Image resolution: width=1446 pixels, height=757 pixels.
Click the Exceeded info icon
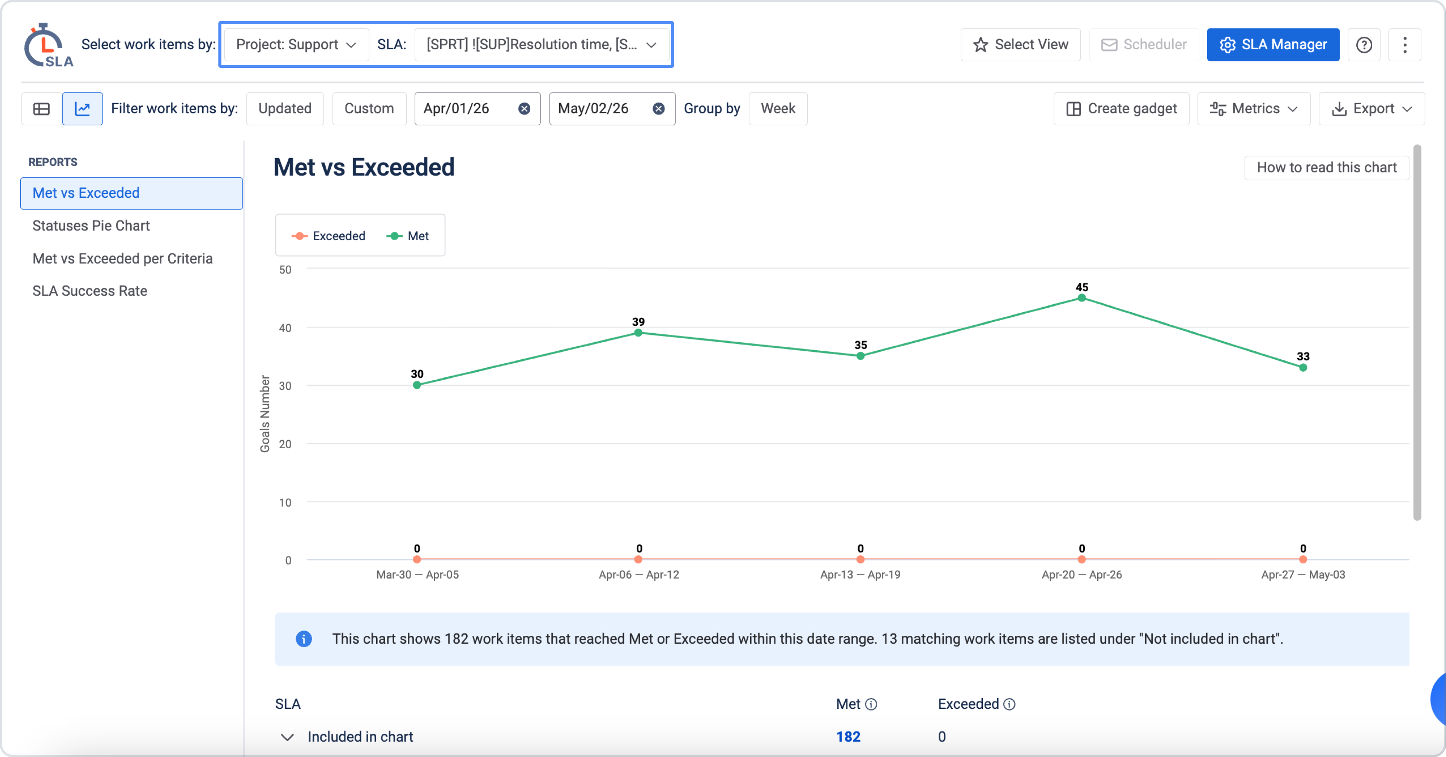1009,704
